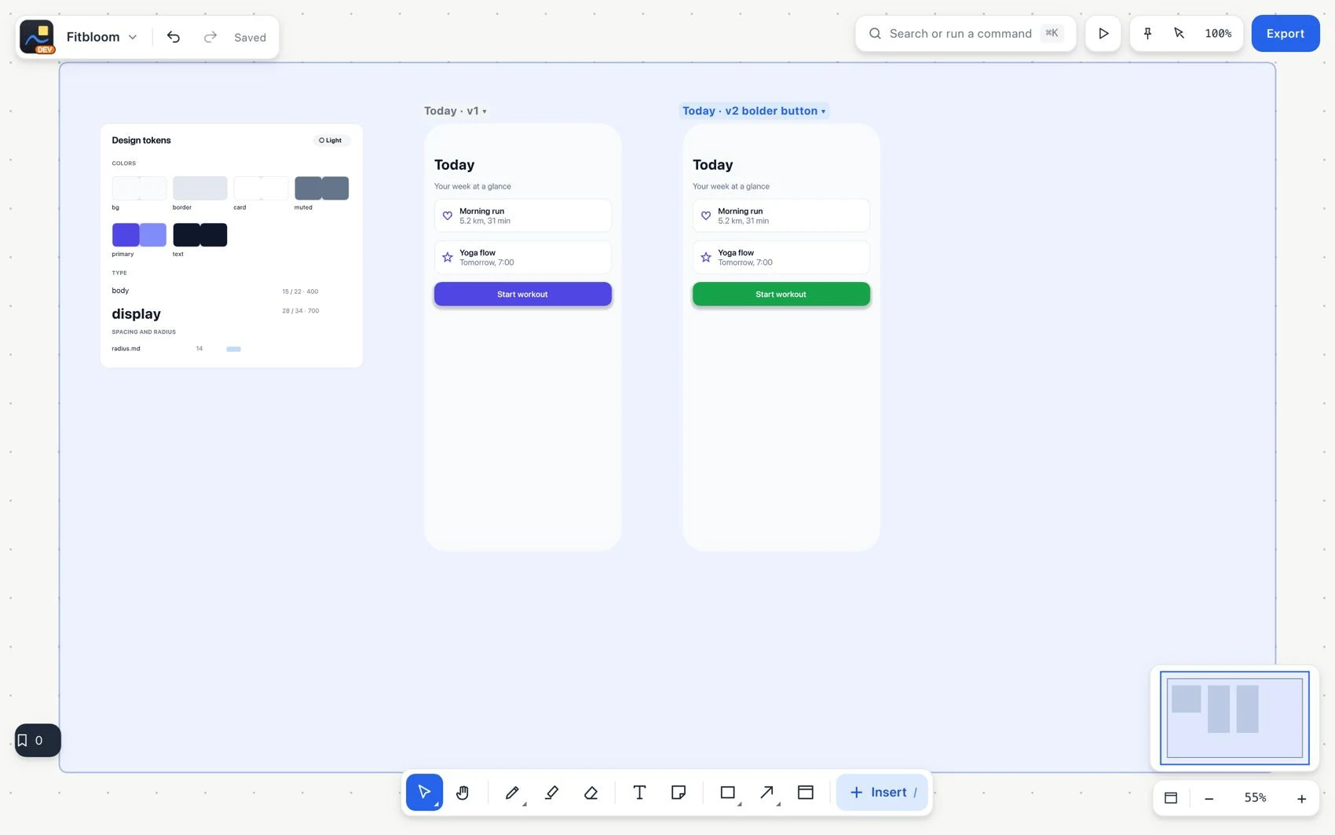Image resolution: width=1335 pixels, height=835 pixels.
Task: Choose the pencil draw tool
Action: [512, 792]
